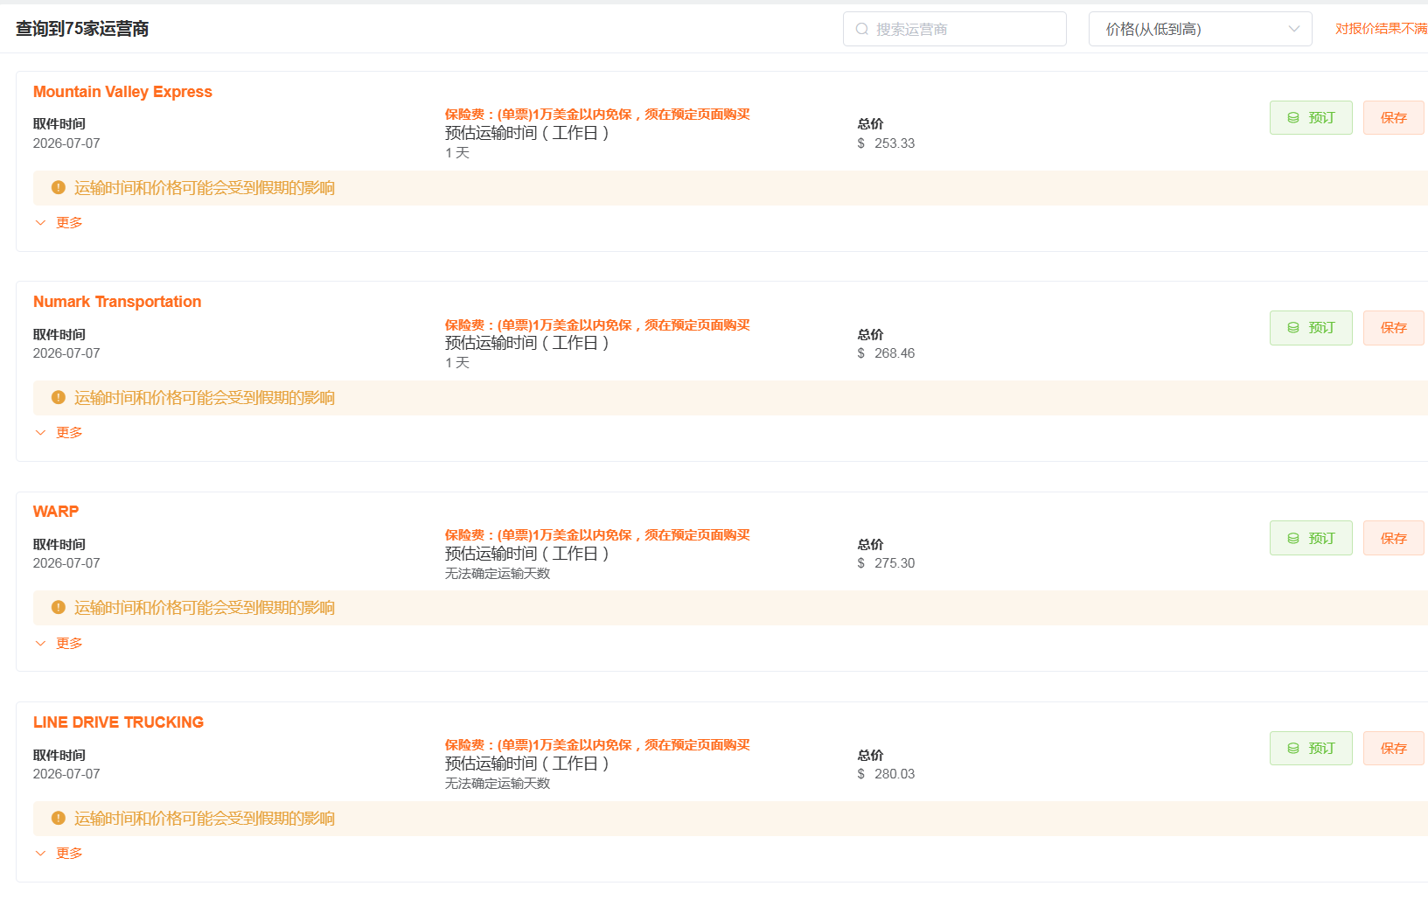Click insurance note in Numark Transportation card
The image size is (1428, 900).
pos(597,325)
